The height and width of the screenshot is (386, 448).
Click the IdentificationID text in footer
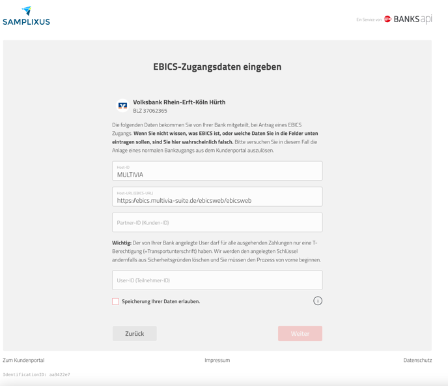tap(36, 374)
